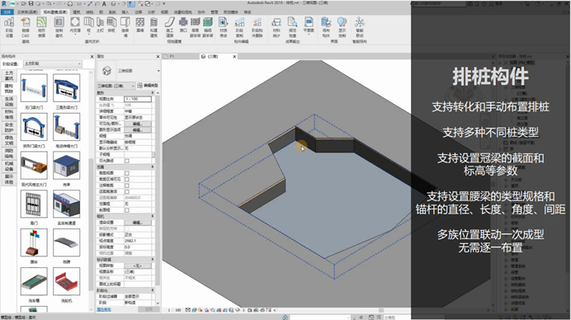The height and width of the screenshot is (320, 571).
Task: Toggle the 日光路径 sun path checkbox
Action: coord(127,161)
